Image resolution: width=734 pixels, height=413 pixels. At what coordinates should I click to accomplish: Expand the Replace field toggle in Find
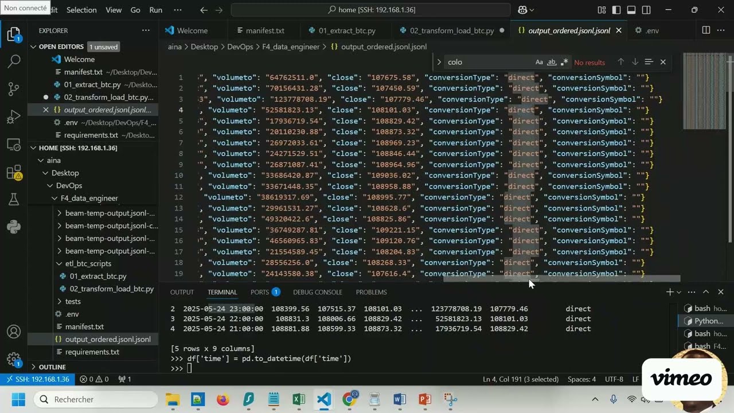click(439, 62)
